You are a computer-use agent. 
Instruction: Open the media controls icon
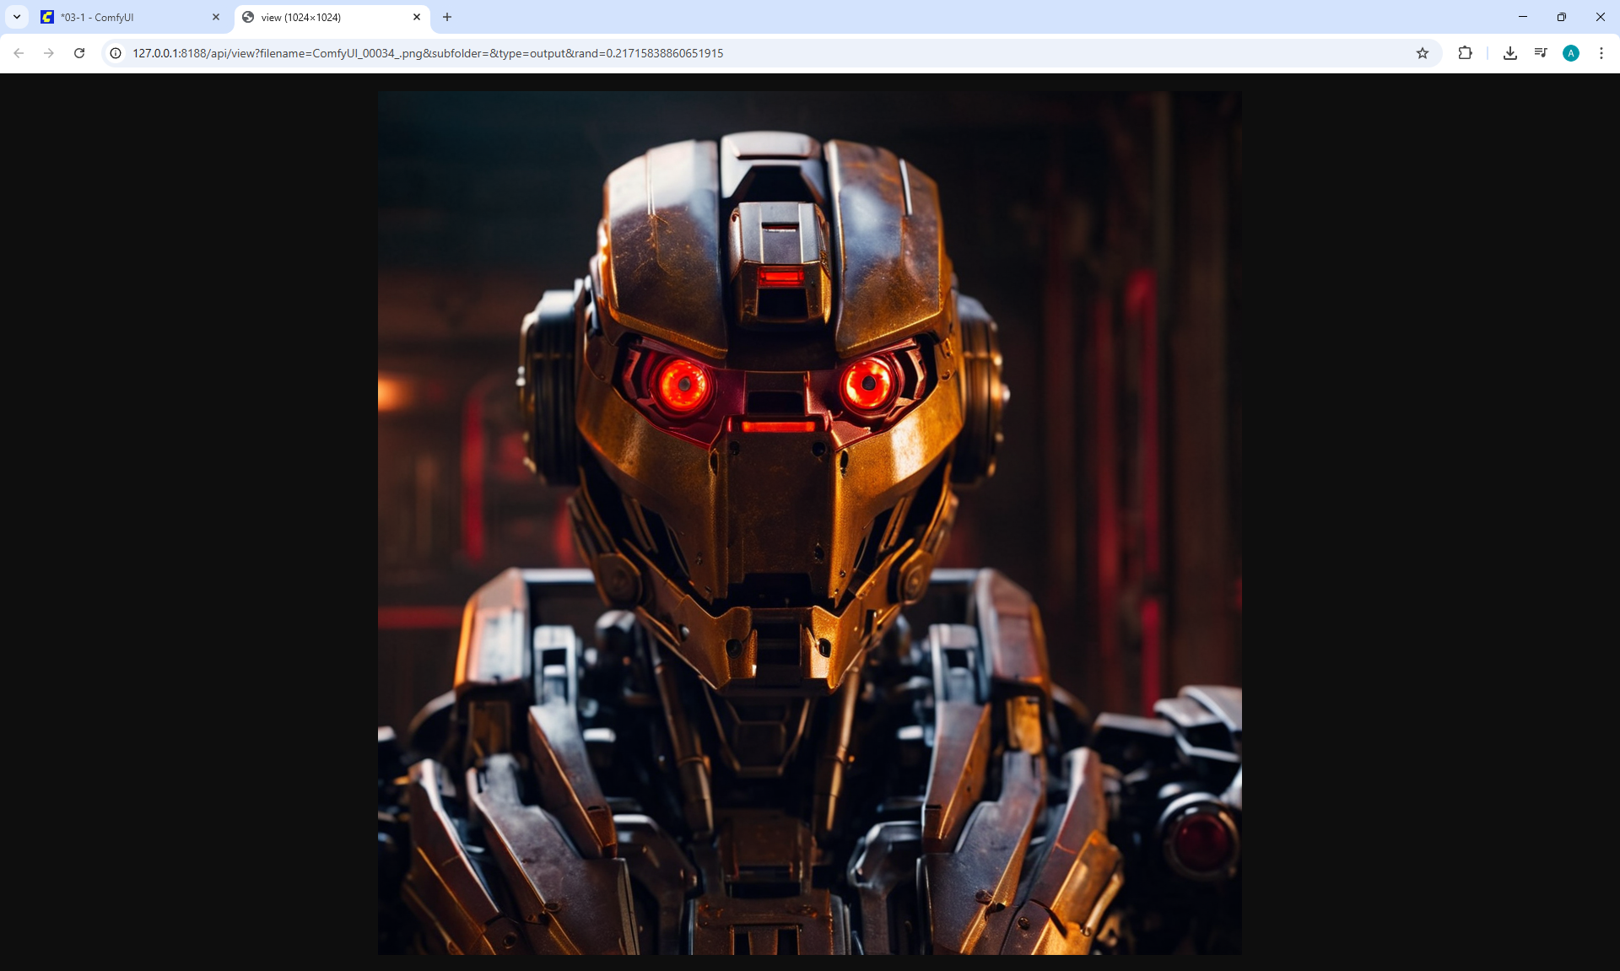[1541, 53]
